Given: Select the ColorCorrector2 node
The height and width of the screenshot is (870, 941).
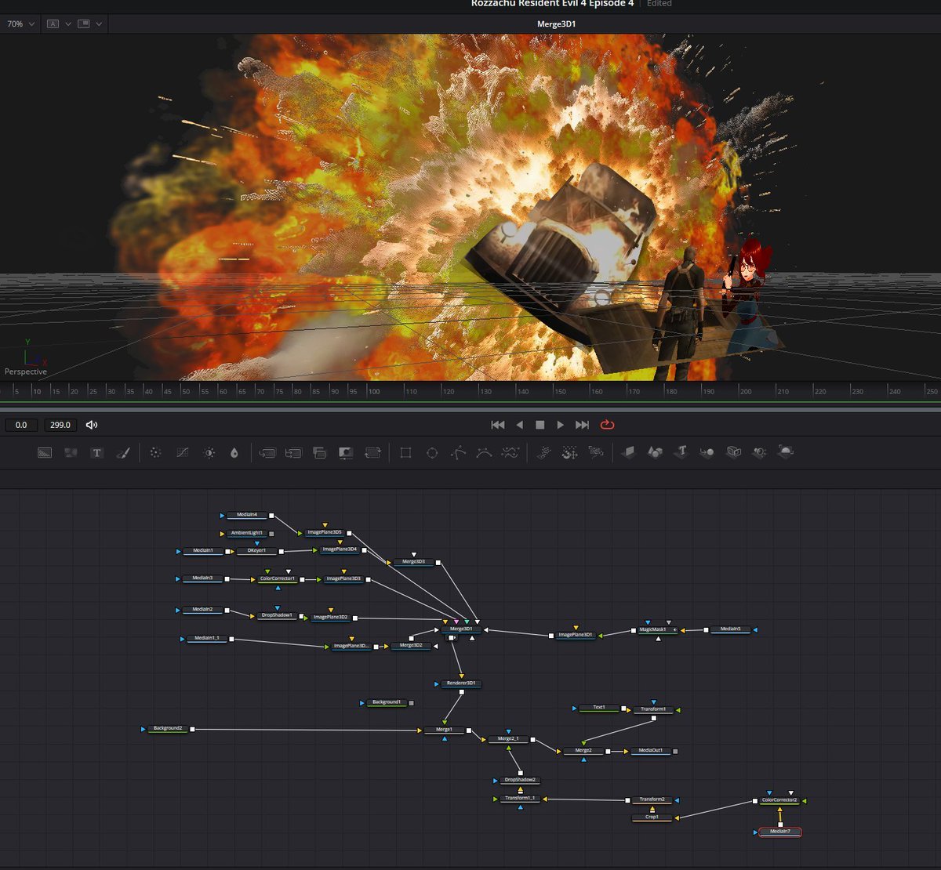Looking at the screenshot, I should tap(779, 800).
